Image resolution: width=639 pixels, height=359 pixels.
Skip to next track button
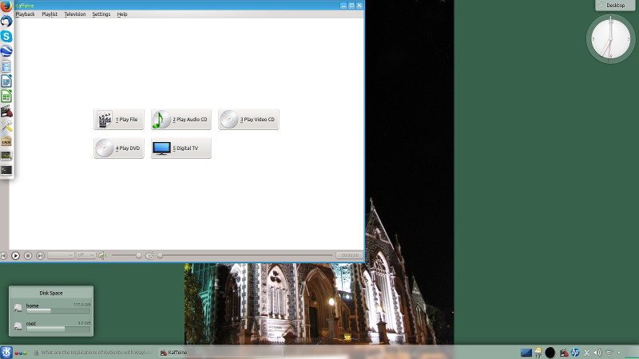click(x=40, y=255)
